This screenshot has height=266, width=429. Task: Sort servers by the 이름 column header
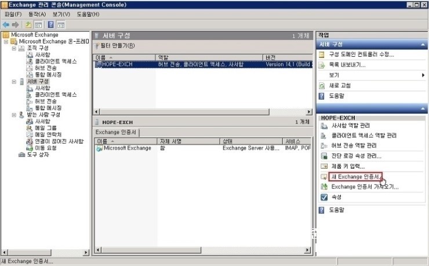tap(125, 57)
